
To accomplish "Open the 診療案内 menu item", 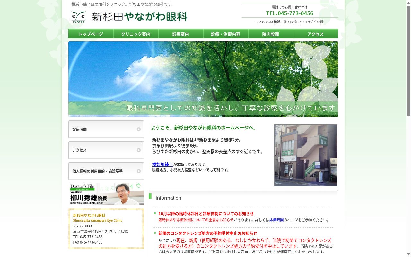I will pos(181,34).
